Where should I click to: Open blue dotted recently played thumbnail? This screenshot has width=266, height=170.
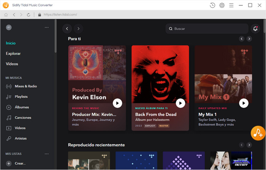[x=136, y=160]
